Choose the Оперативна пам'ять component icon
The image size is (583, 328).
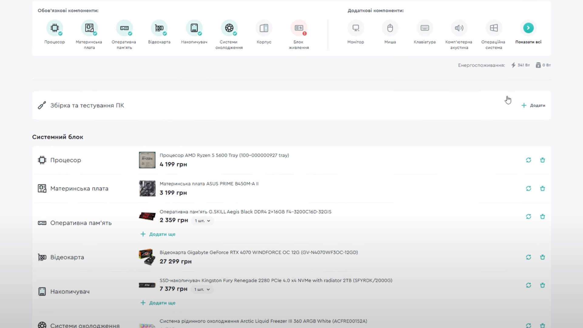pyautogui.click(x=124, y=28)
